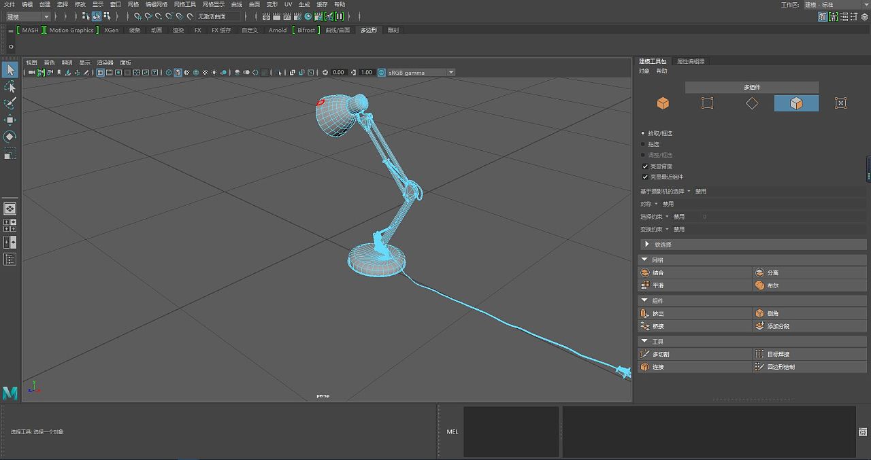
Task: Click the 添加分段 (Add Divisions) tool
Action: click(810, 326)
